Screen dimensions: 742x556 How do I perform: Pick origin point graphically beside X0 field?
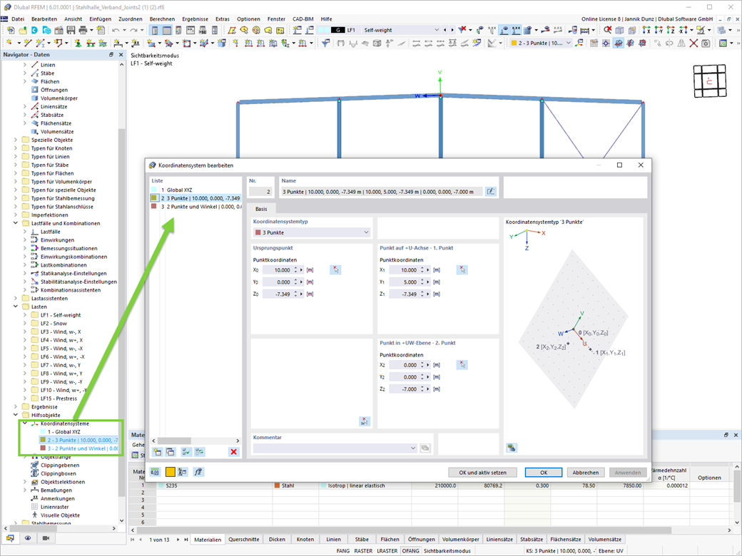[335, 270]
